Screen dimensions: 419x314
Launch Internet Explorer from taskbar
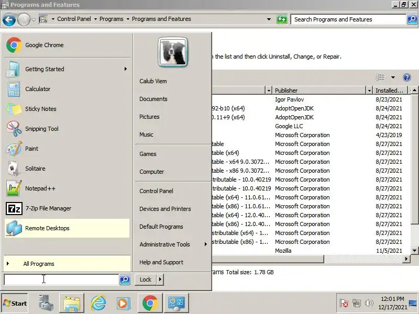98,303
